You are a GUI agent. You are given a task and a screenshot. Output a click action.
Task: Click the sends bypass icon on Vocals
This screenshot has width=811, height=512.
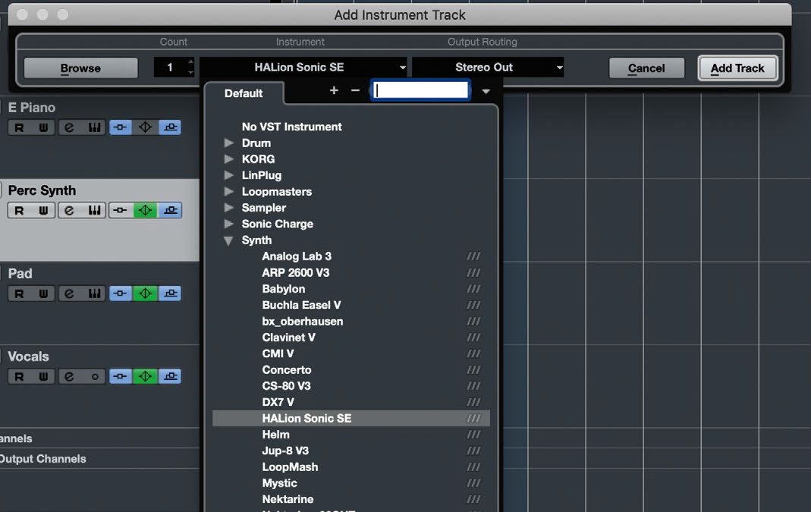[170, 376]
